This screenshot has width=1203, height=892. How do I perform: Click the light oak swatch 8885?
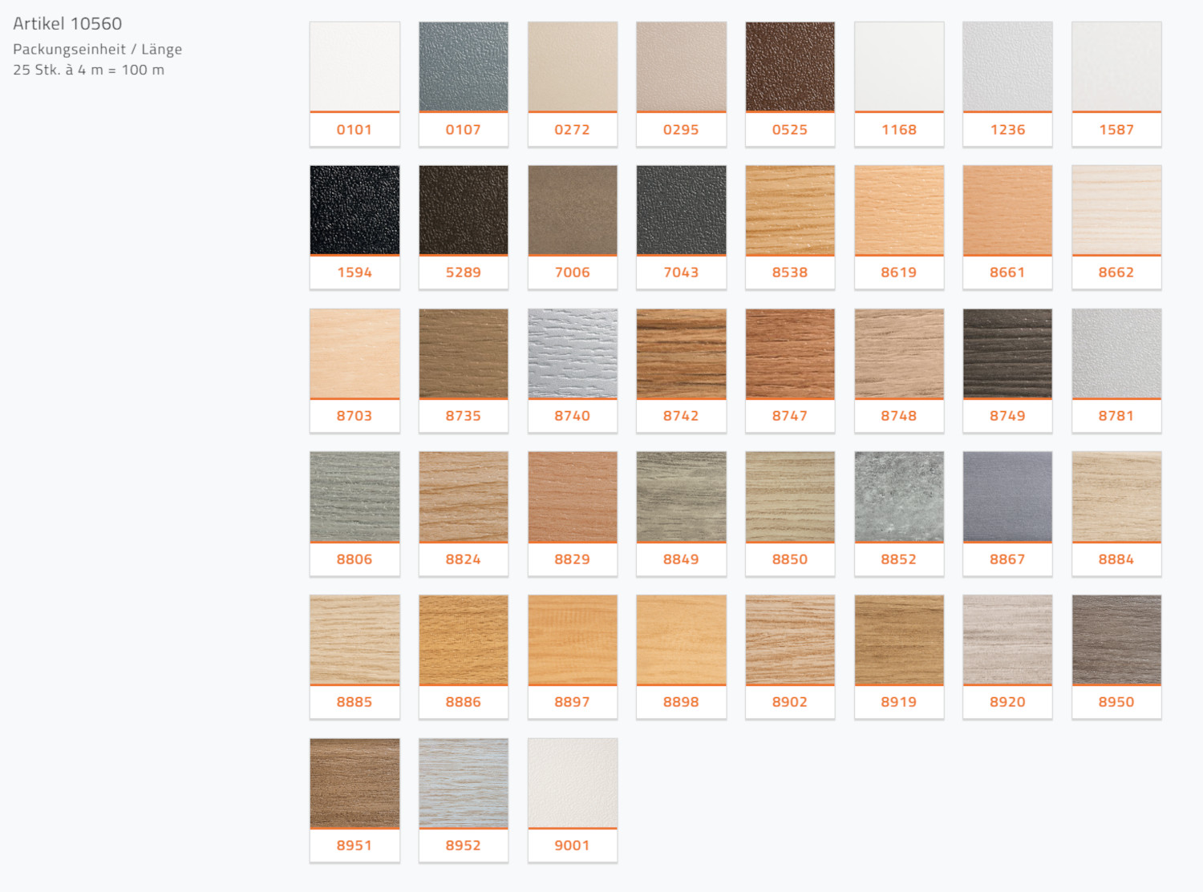click(354, 640)
